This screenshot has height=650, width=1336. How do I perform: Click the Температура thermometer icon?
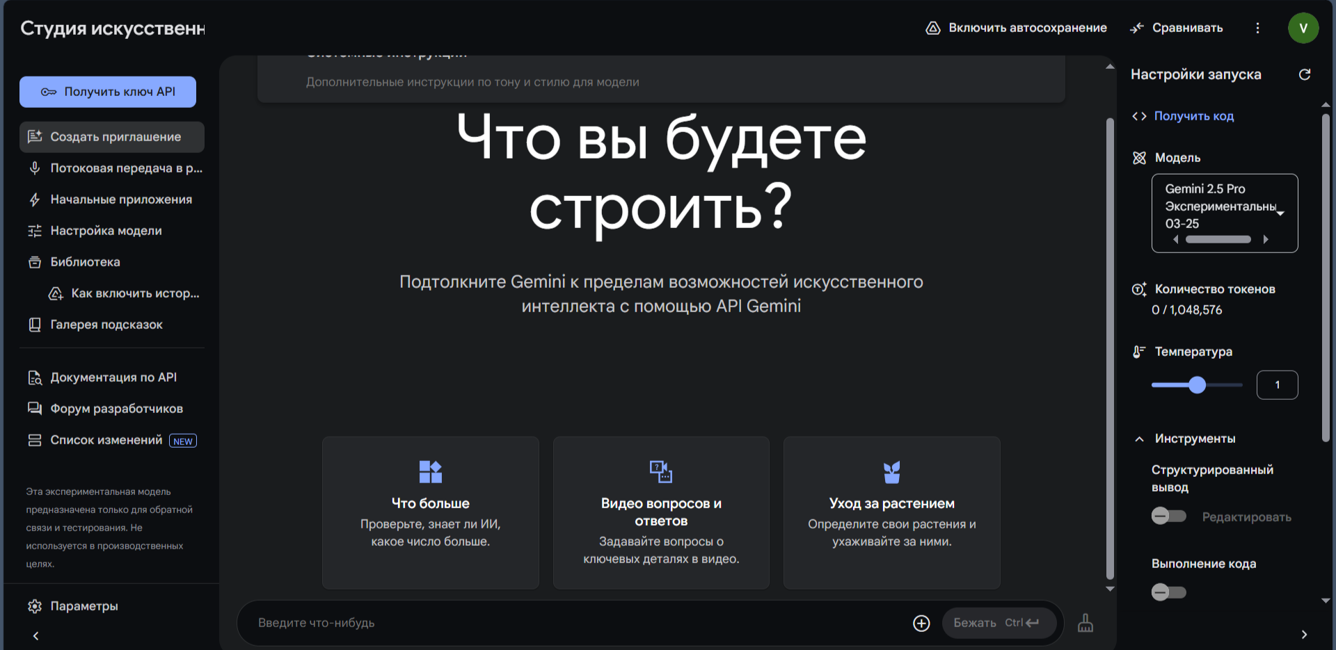(1139, 352)
